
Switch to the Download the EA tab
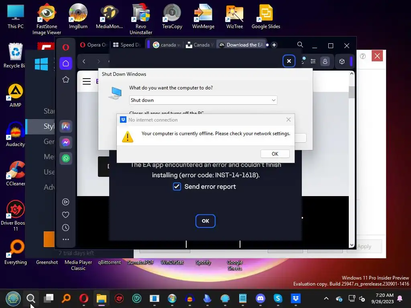pos(242,45)
